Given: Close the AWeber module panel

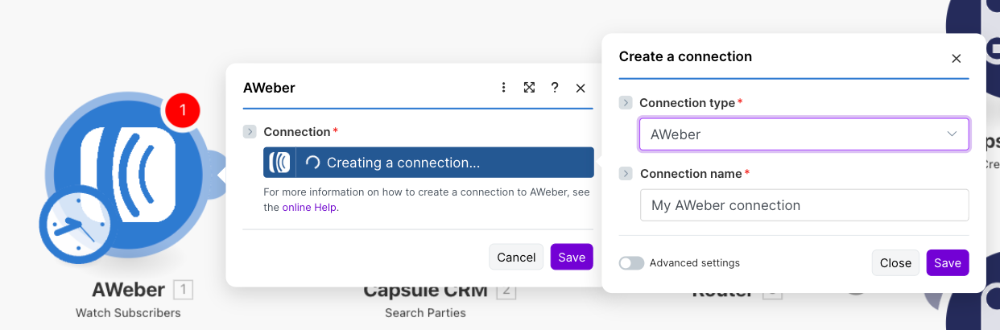Looking at the screenshot, I should (581, 89).
